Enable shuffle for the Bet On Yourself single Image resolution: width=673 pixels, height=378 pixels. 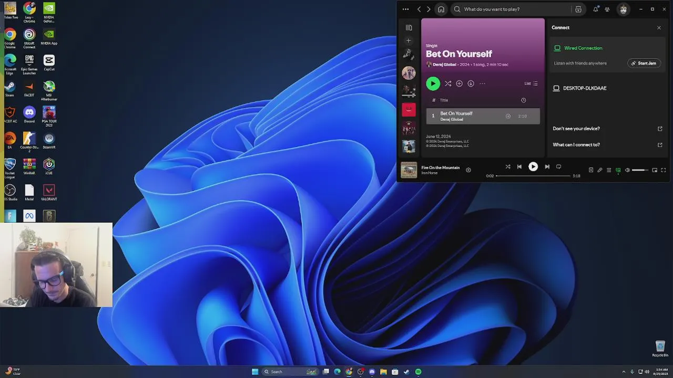(x=448, y=83)
